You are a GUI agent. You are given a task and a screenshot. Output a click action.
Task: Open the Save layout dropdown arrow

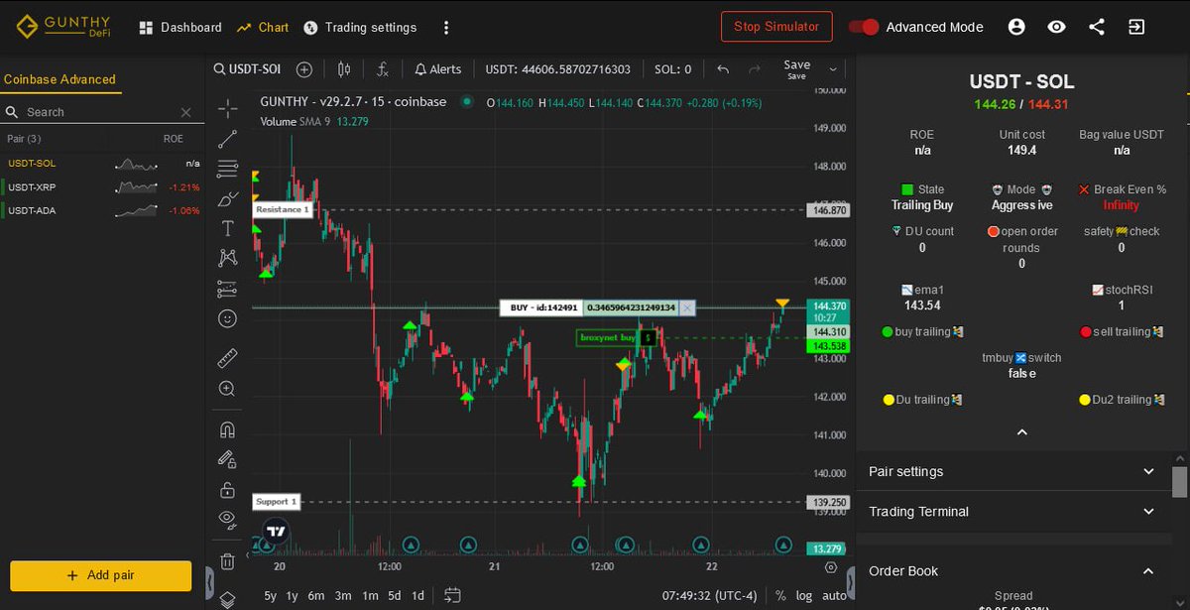tap(833, 69)
